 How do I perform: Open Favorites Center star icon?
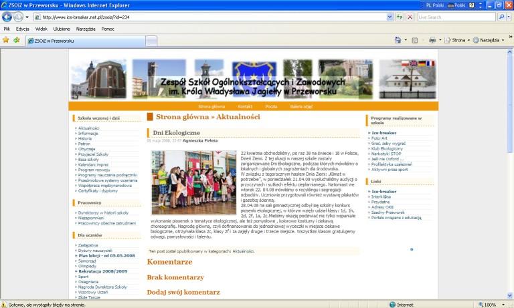(6, 40)
